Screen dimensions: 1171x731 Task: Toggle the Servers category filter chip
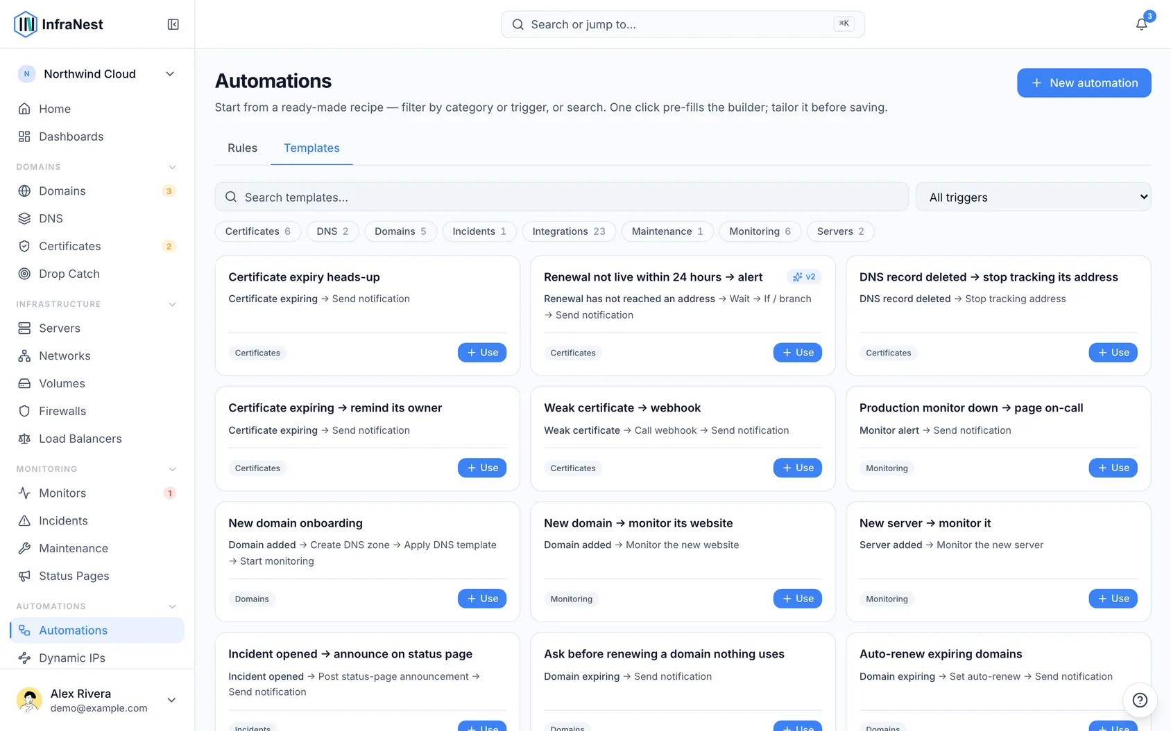pyautogui.click(x=840, y=231)
